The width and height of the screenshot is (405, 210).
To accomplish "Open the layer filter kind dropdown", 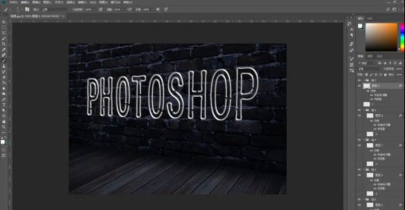I will [367, 63].
